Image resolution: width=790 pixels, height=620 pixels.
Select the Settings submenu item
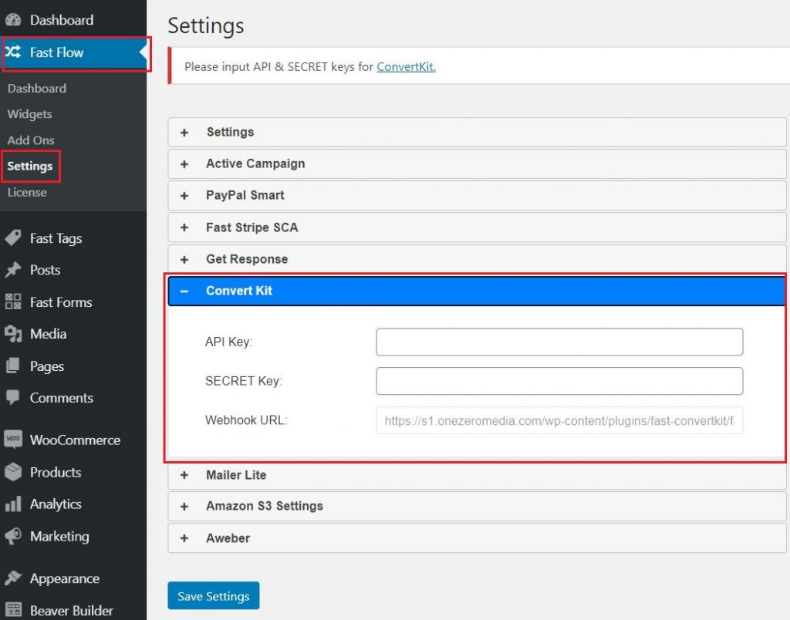(x=30, y=166)
